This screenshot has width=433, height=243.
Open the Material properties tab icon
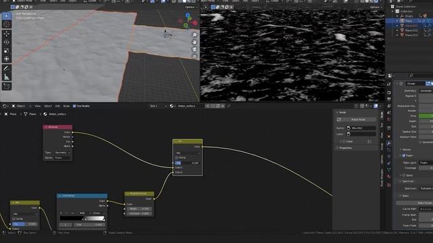[x=389, y=177]
